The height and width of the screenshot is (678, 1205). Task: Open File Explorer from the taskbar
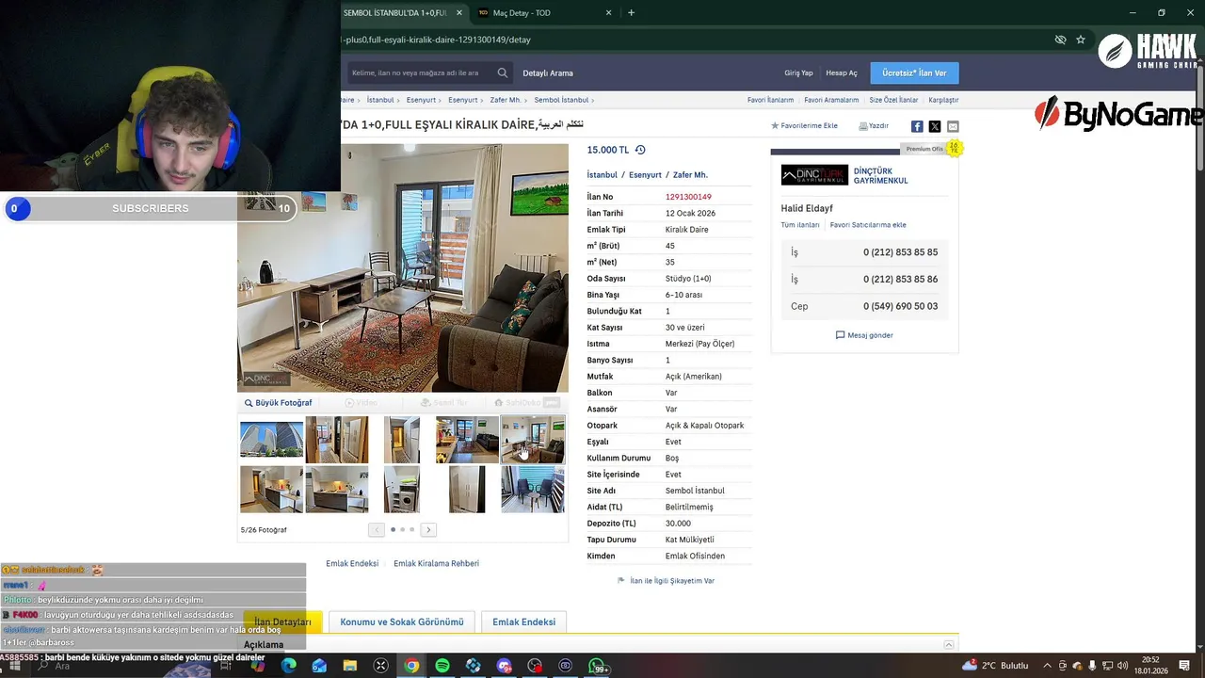pos(350,666)
